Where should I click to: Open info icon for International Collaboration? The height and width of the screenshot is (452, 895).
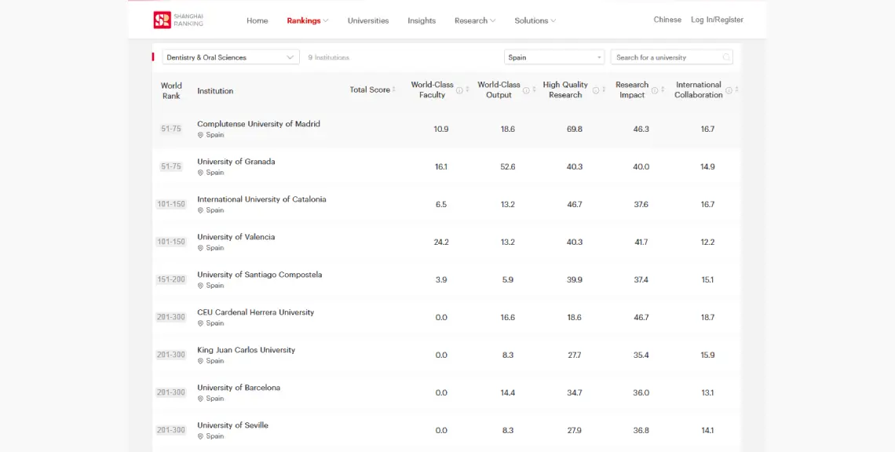click(x=729, y=90)
